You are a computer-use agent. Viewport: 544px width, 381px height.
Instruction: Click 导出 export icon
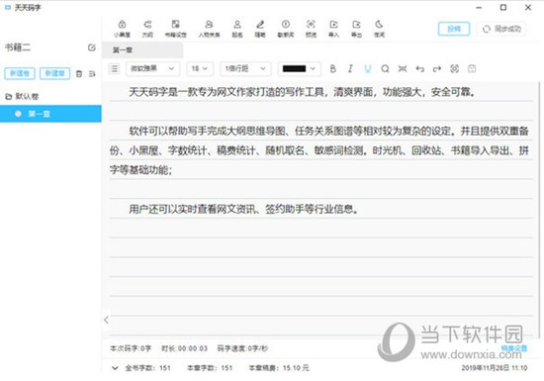coord(357,29)
